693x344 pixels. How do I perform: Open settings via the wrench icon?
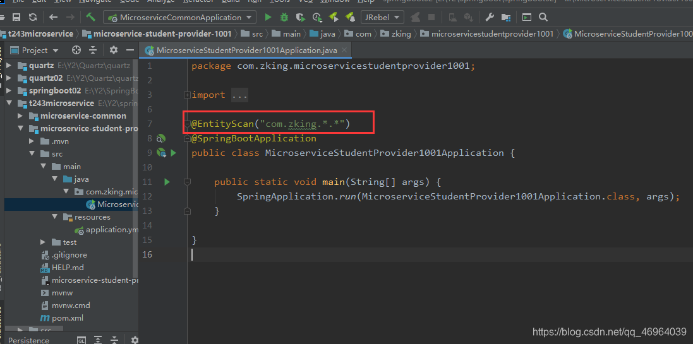(489, 18)
